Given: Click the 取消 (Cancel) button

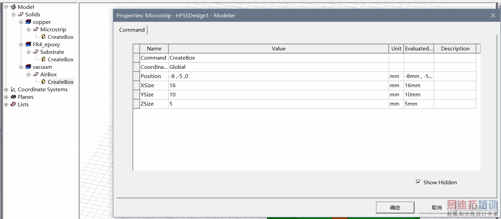Looking at the screenshot, I should (437, 207).
